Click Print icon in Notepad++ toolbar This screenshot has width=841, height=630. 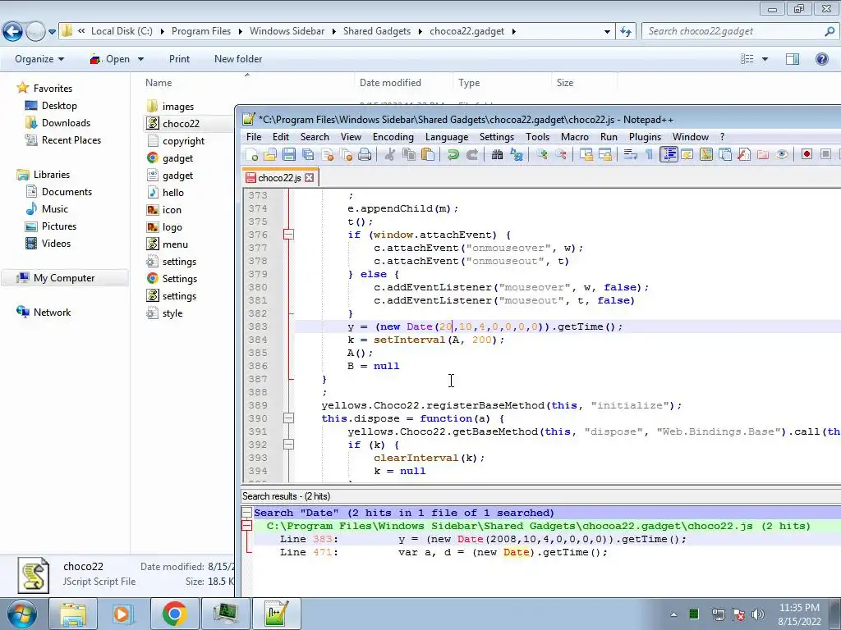pyautogui.click(x=365, y=155)
